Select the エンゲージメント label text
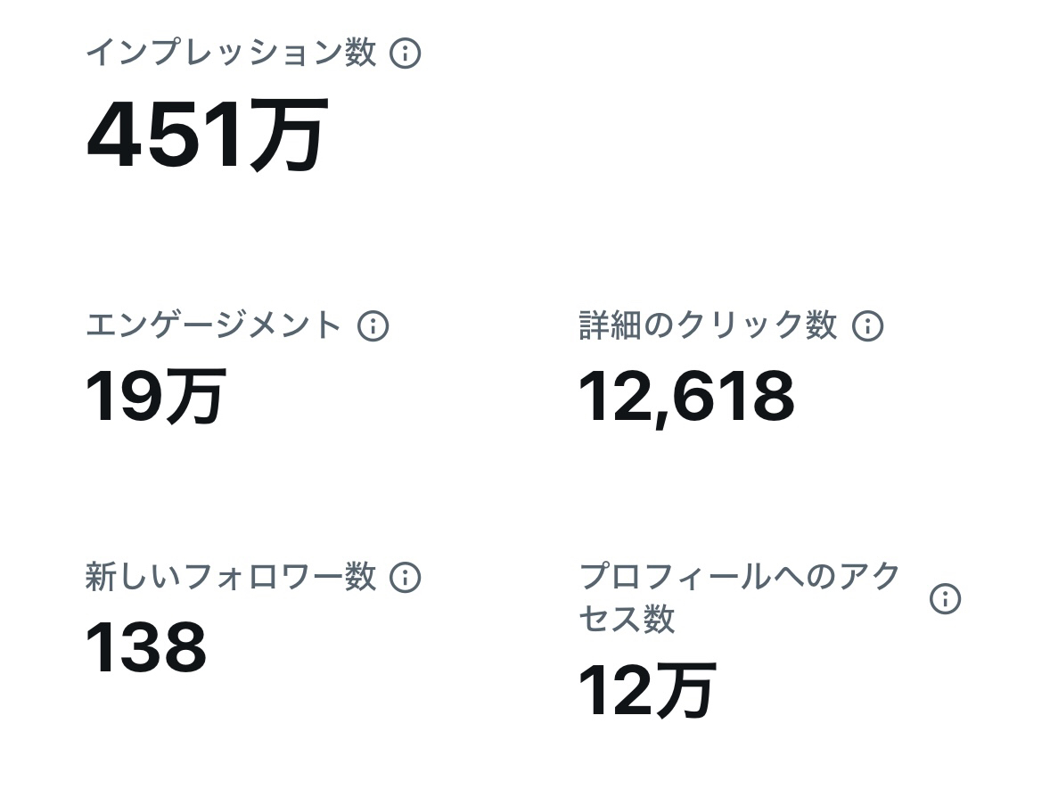Viewport: 1050px width, 806px height. coord(213,326)
